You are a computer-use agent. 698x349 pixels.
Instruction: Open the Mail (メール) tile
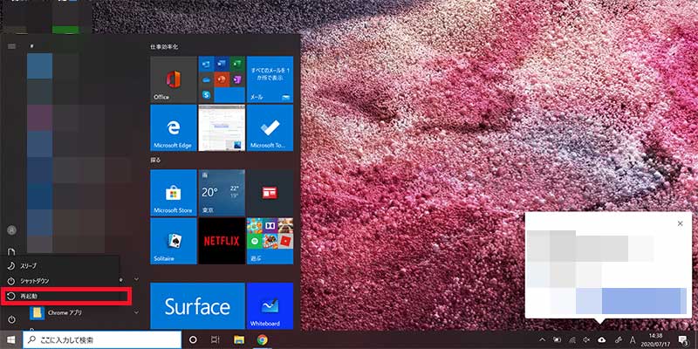[269, 79]
